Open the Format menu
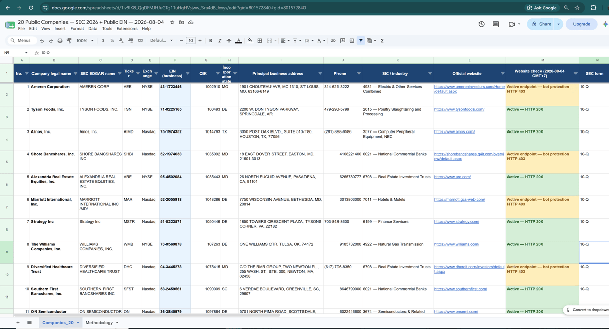The height and width of the screenshot is (329, 609). pos(77,29)
